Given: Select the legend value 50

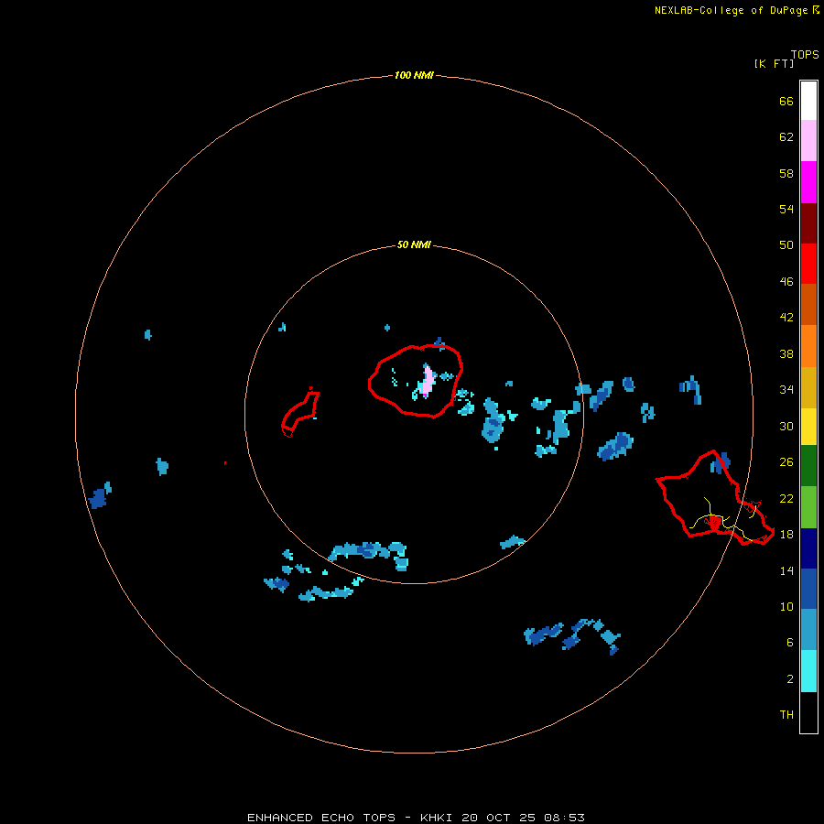Looking at the screenshot, I should pyautogui.click(x=786, y=244).
